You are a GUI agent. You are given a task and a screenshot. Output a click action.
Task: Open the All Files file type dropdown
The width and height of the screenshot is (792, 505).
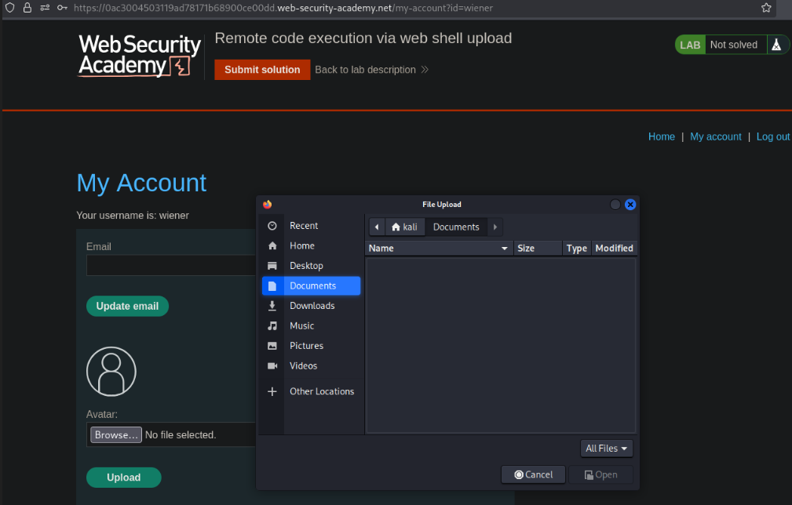605,448
